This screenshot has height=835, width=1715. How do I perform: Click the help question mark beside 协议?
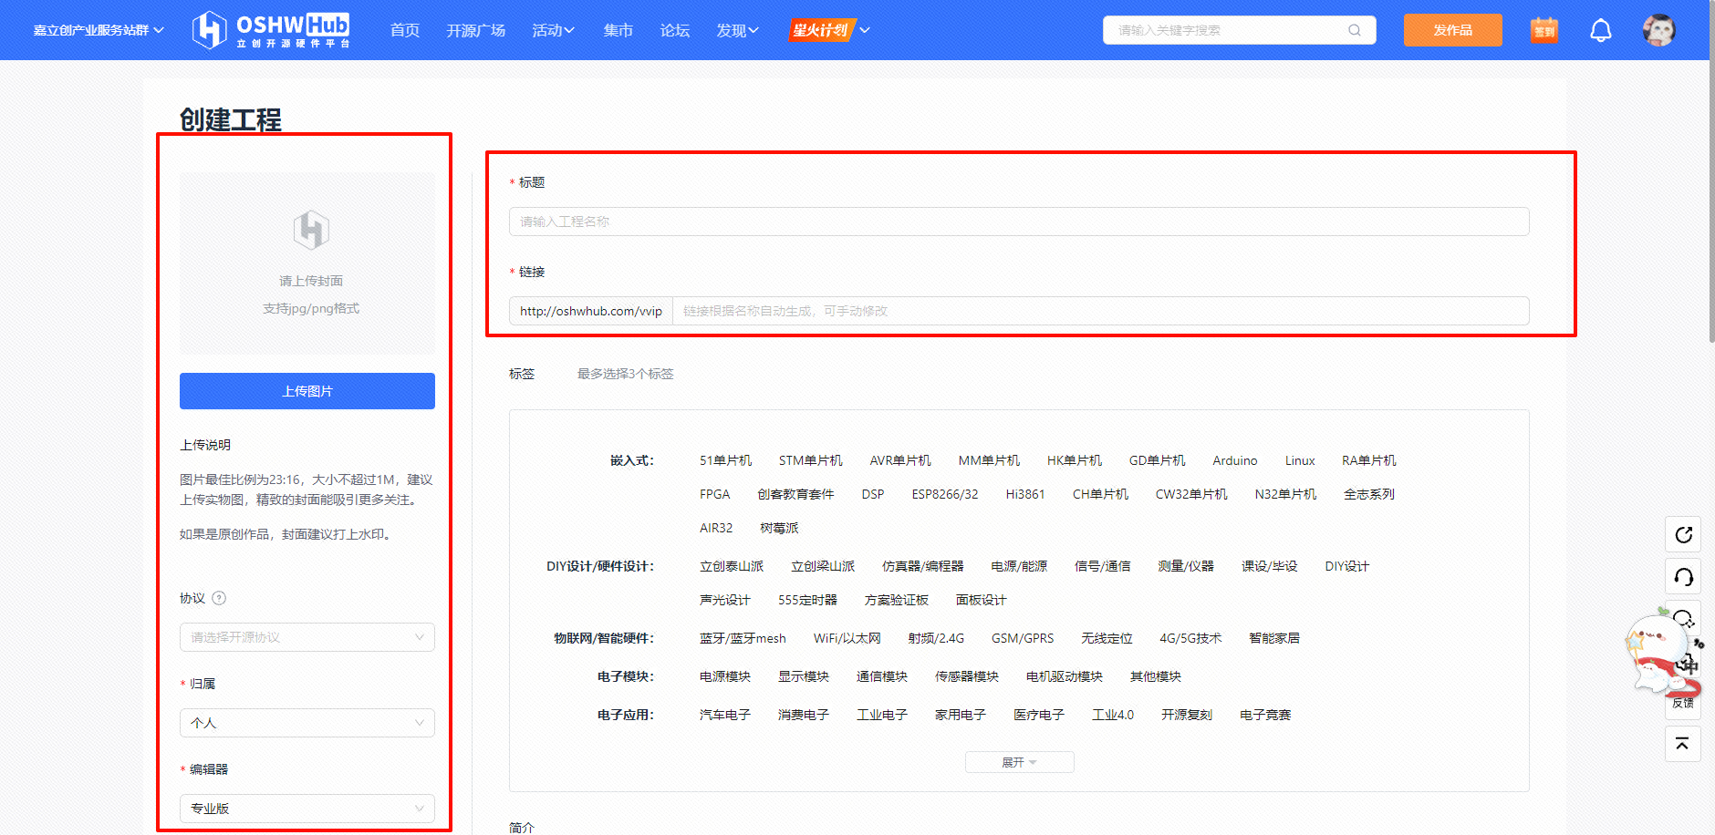click(219, 598)
